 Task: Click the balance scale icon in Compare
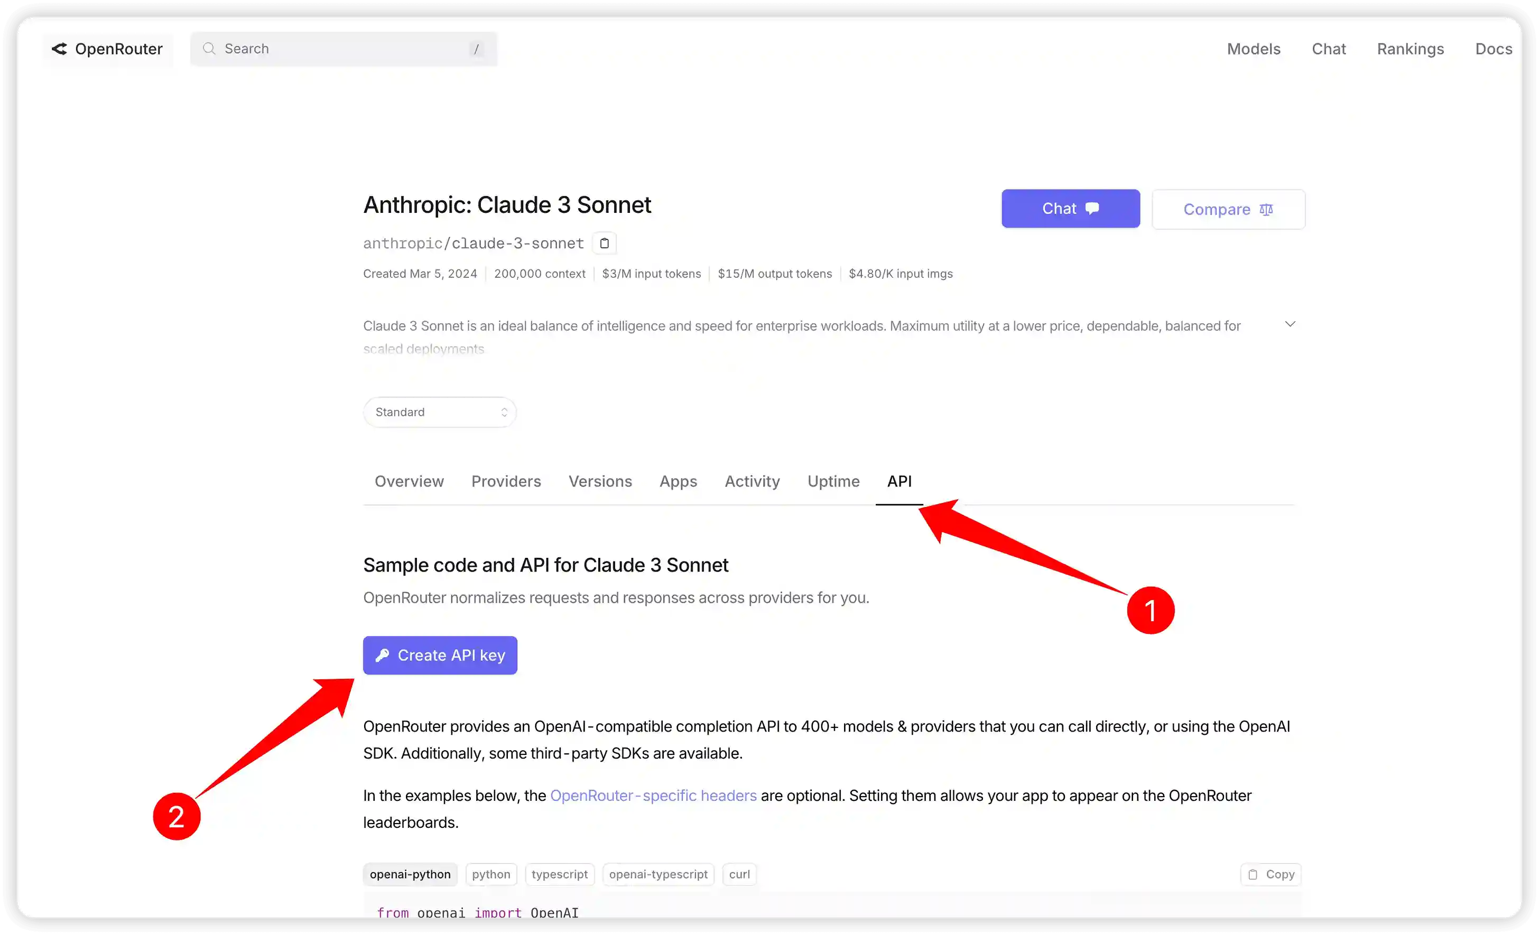[x=1265, y=210]
